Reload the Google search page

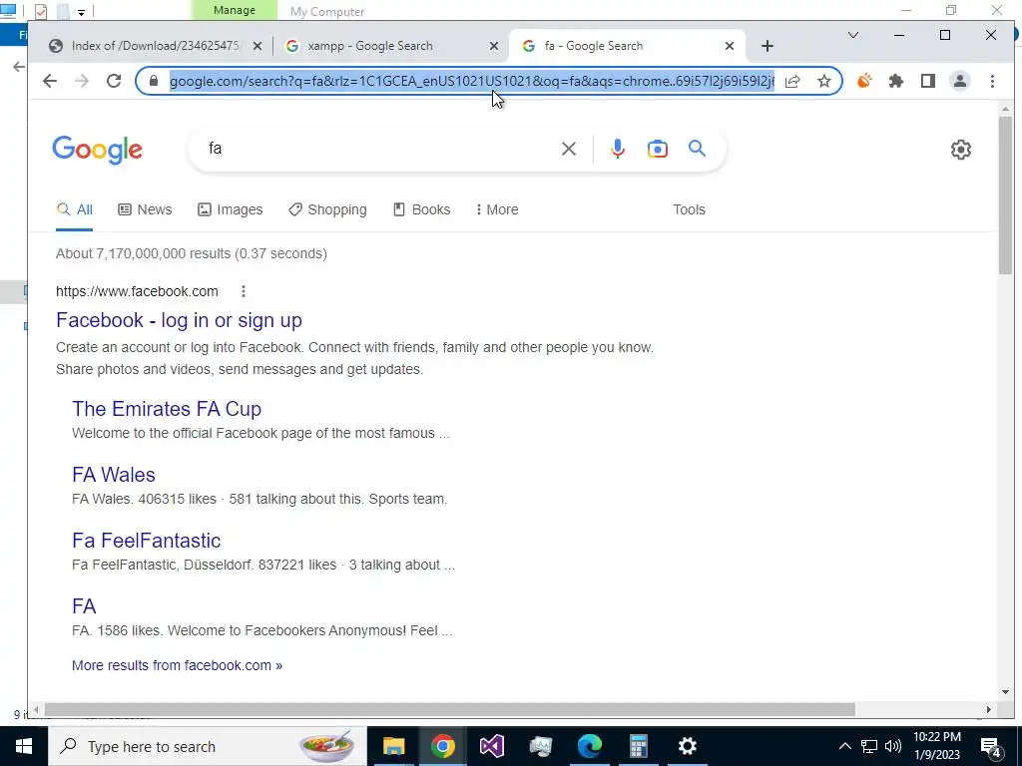pyautogui.click(x=114, y=81)
